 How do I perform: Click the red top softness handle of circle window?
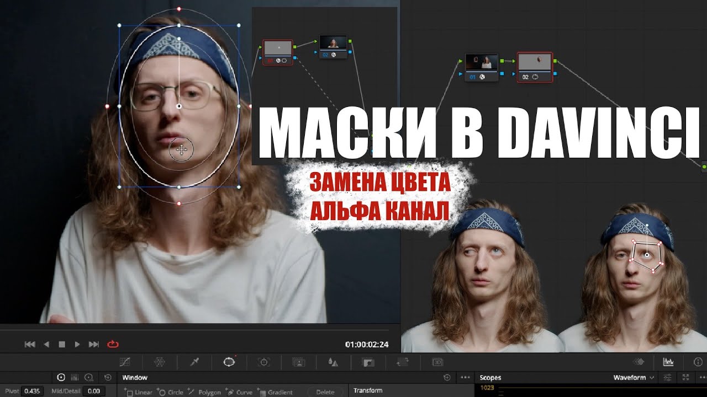[x=179, y=9]
